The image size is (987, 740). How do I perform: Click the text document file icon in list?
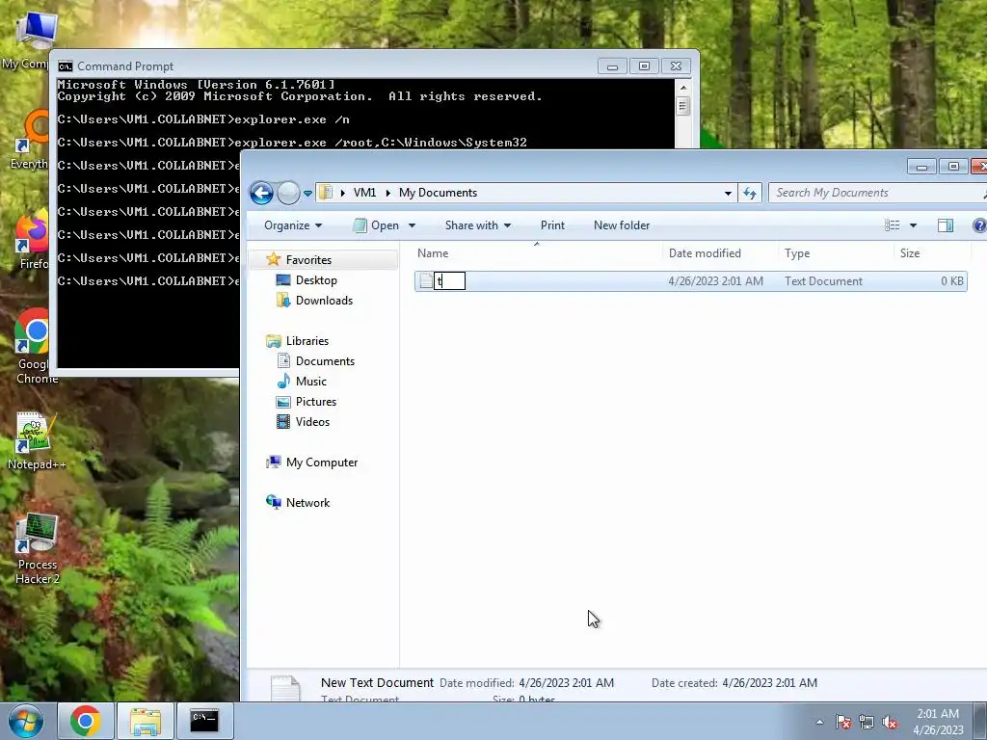pyautogui.click(x=426, y=281)
